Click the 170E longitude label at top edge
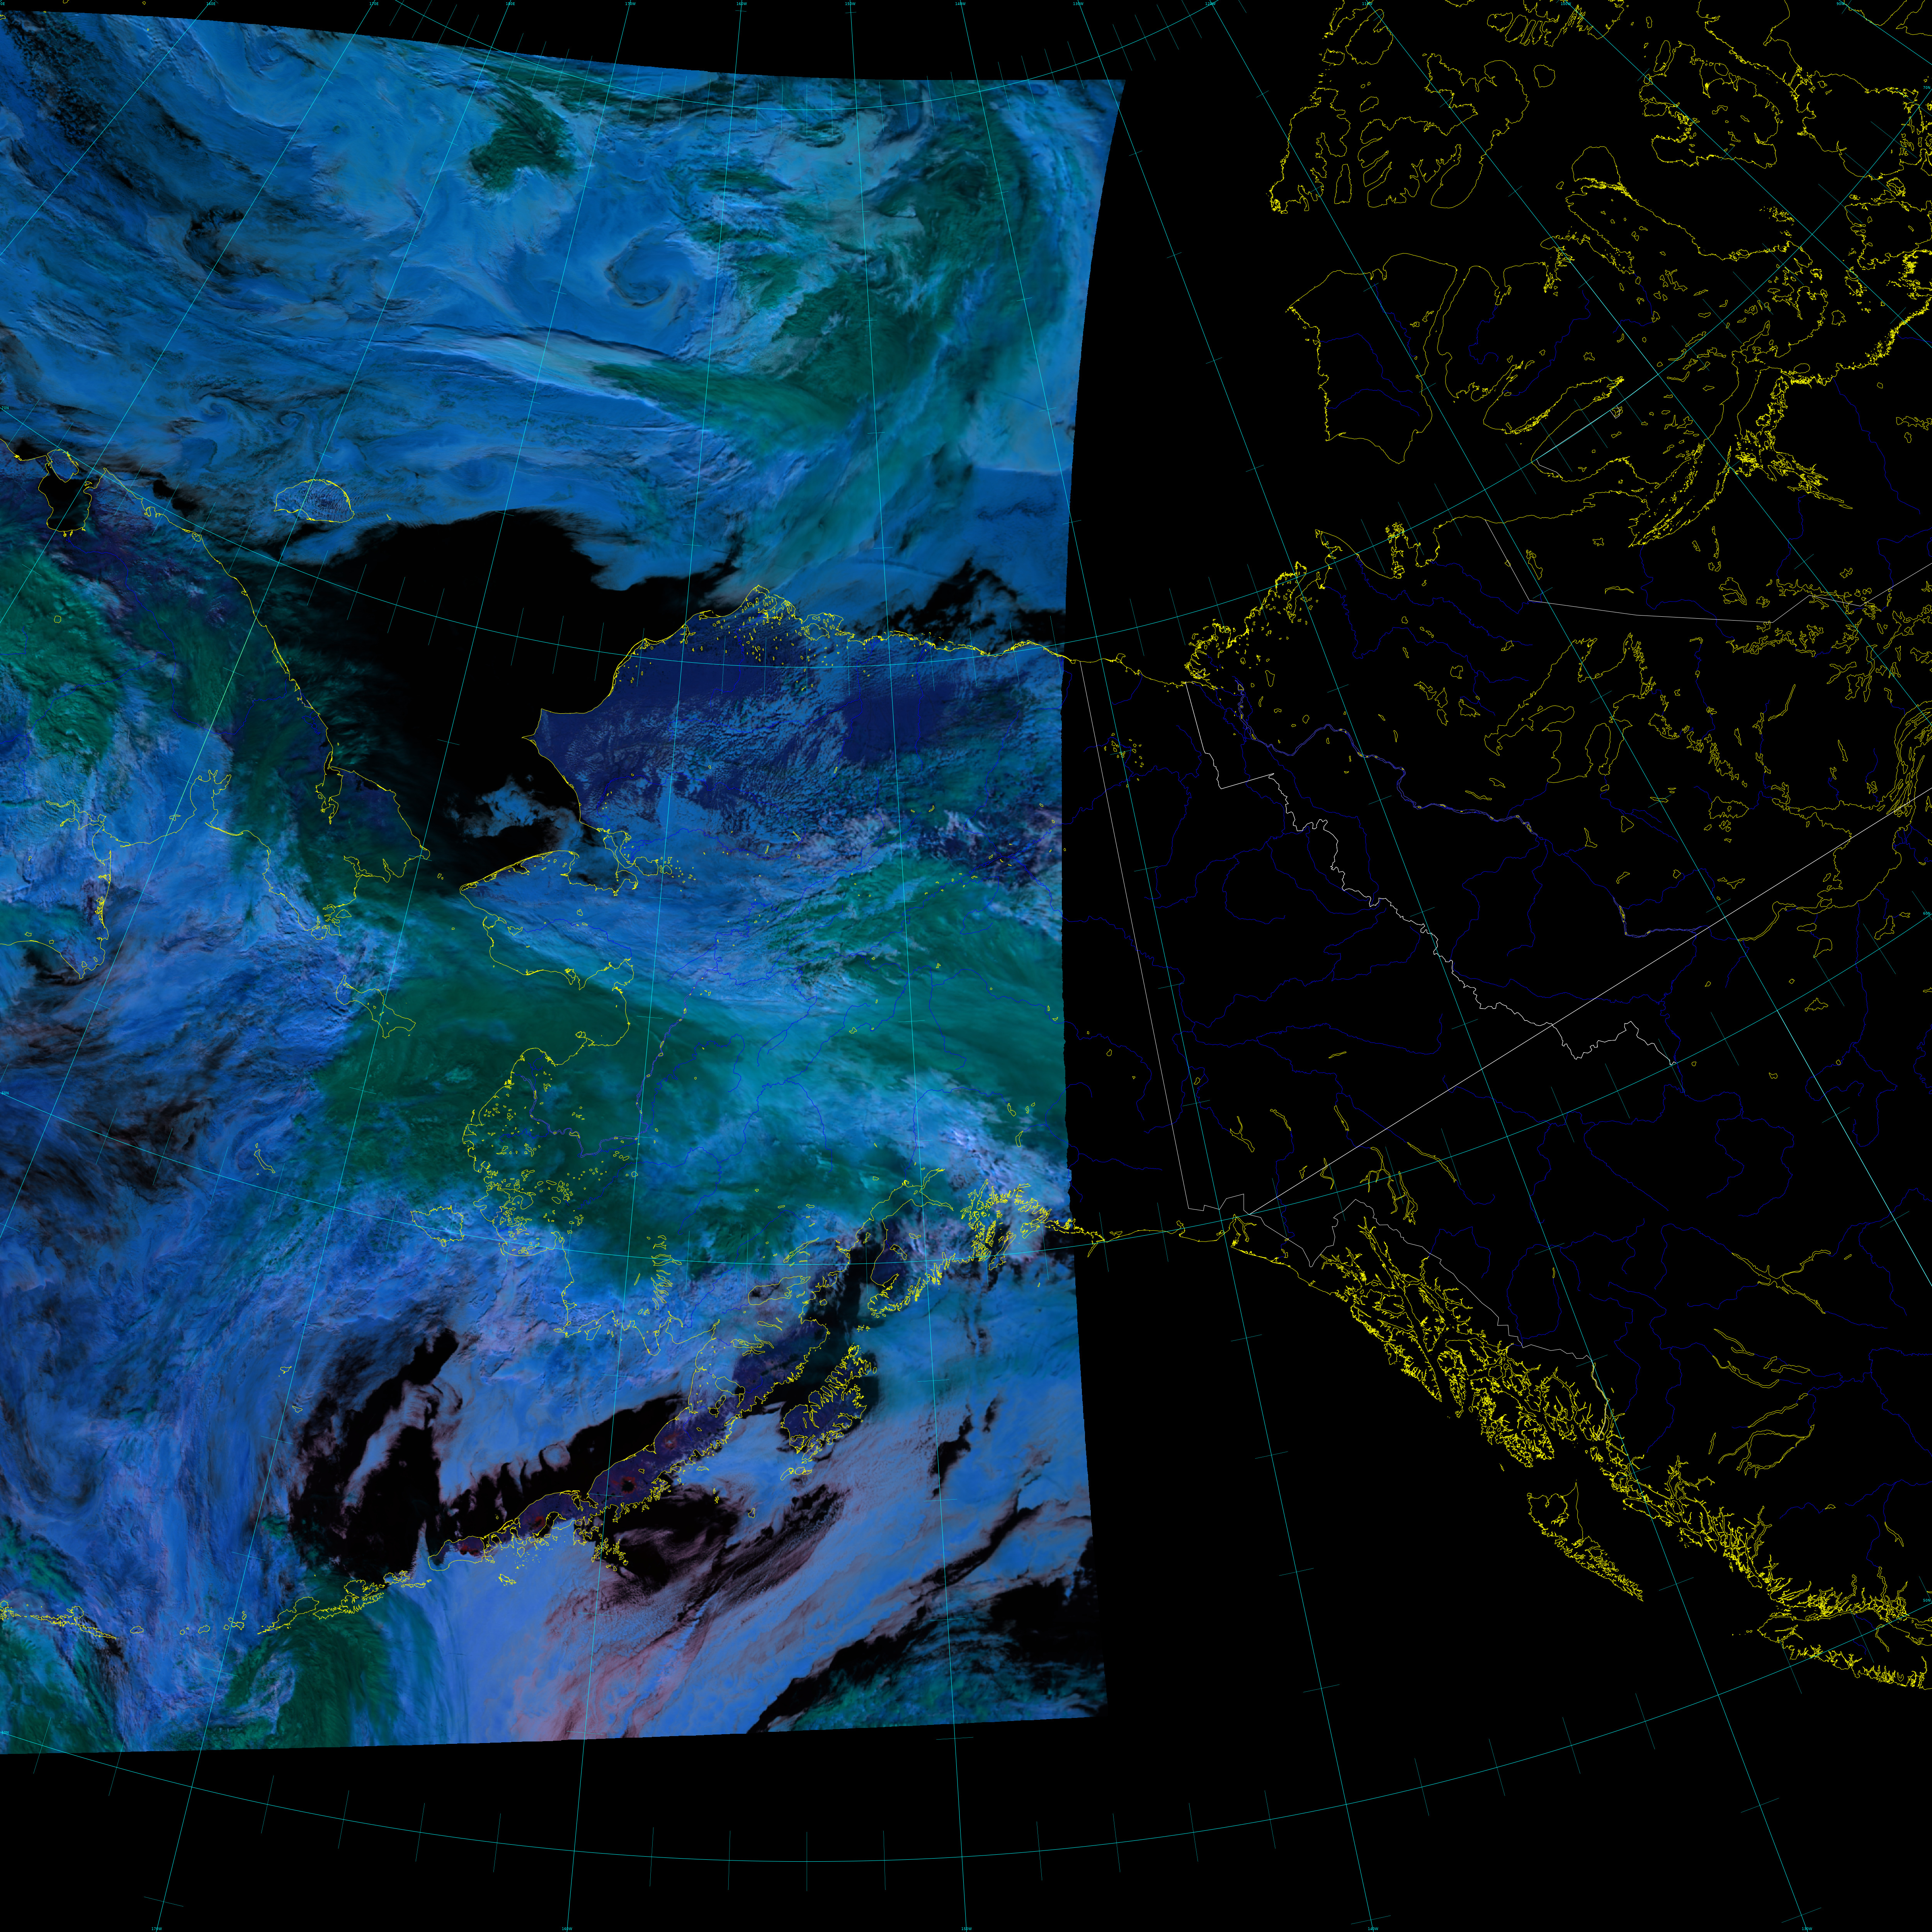 click(374, 4)
